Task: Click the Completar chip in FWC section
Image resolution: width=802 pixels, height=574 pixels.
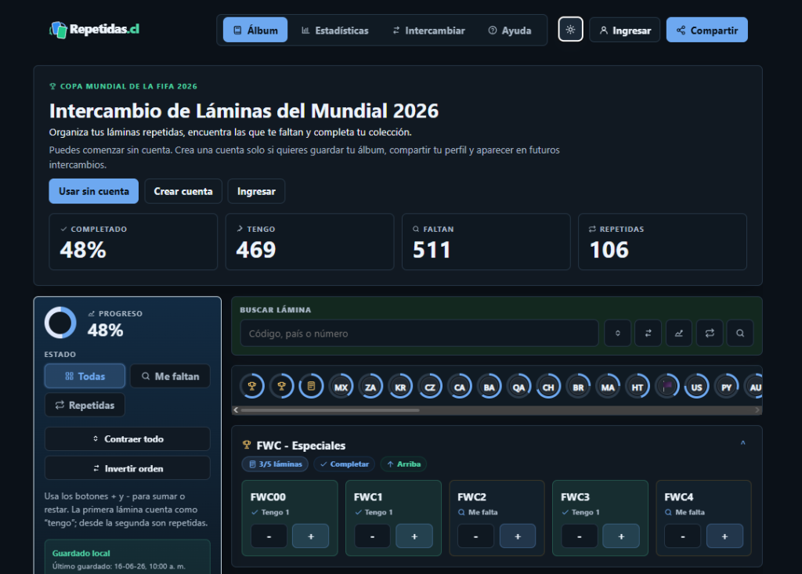Action: coord(345,464)
